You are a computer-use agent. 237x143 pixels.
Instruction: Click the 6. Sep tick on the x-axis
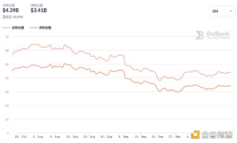point(123,137)
